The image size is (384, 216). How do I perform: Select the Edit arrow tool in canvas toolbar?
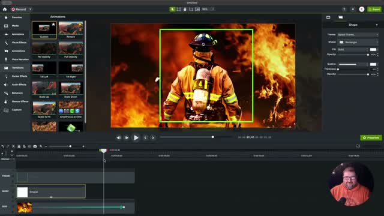point(172,10)
